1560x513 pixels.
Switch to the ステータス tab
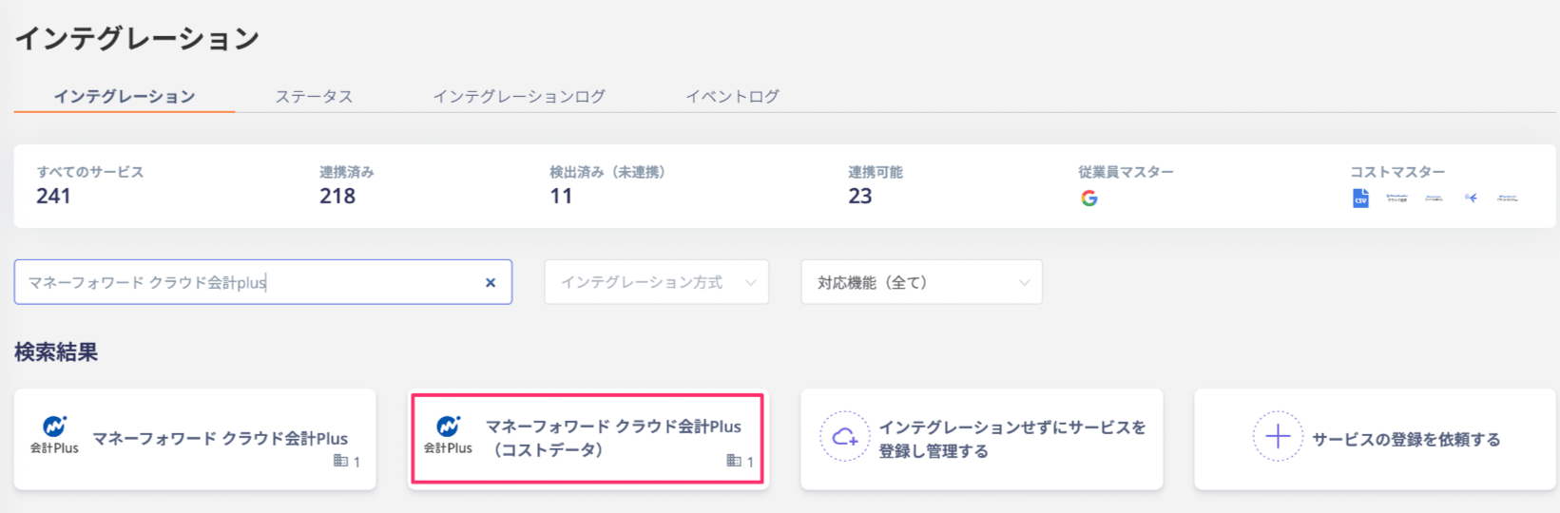tap(314, 96)
